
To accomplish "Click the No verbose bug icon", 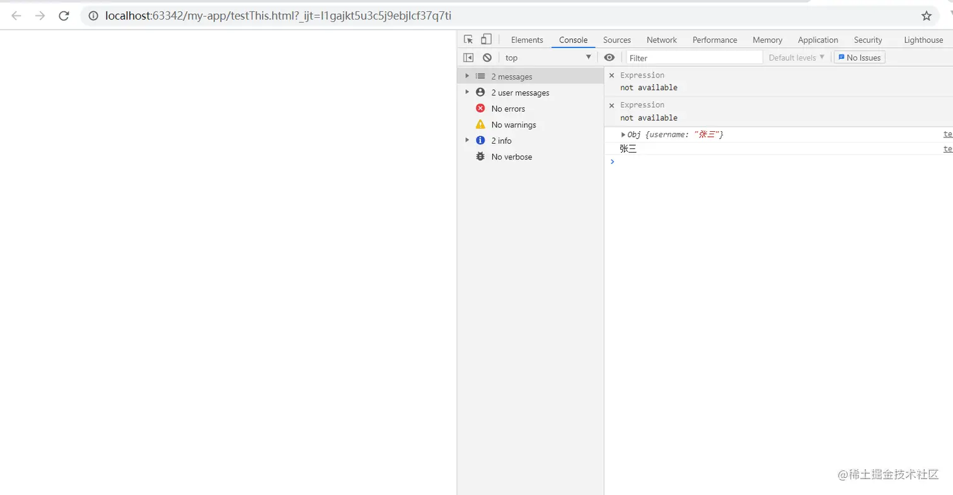I will pos(480,156).
